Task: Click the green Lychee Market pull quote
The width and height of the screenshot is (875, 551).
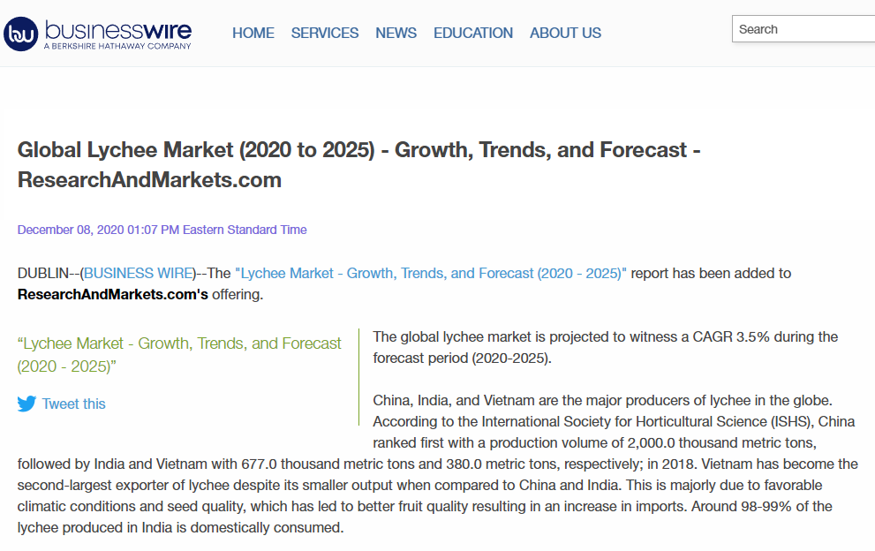Action: [x=179, y=354]
